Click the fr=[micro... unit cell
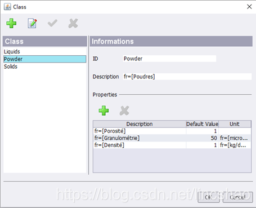The width and height of the screenshot is (256, 208). [235, 138]
